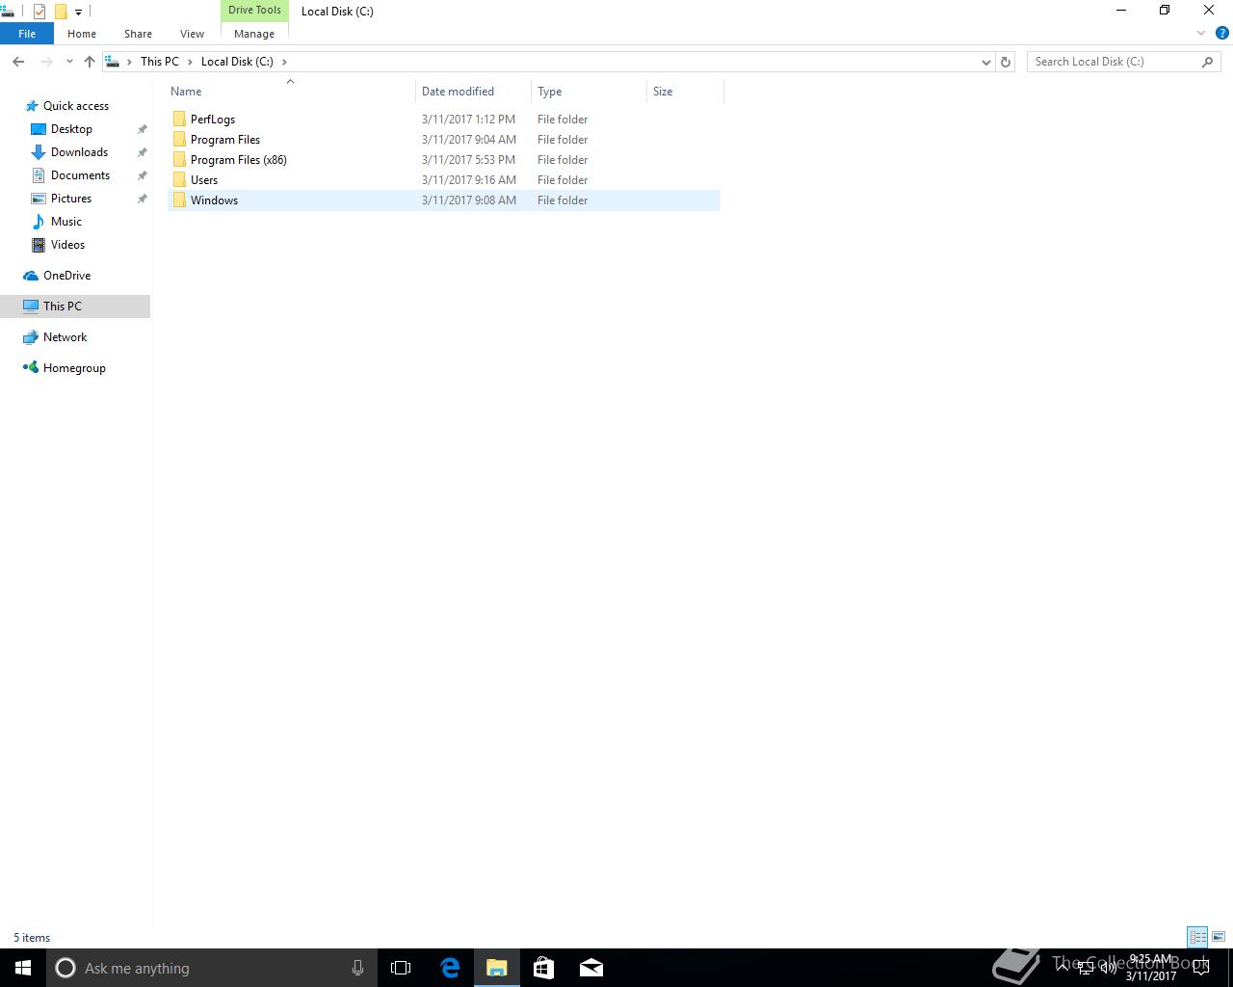
Task: Expand the chevron after This PC in path
Action: tap(190, 62)
